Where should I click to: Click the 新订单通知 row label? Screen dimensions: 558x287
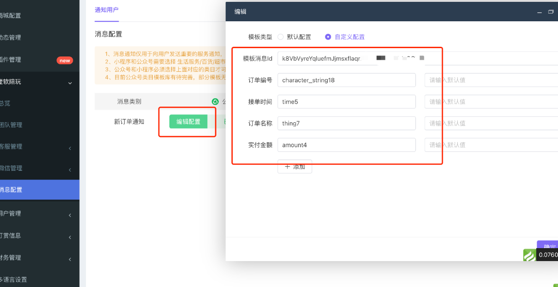click(x=129, y=122)
